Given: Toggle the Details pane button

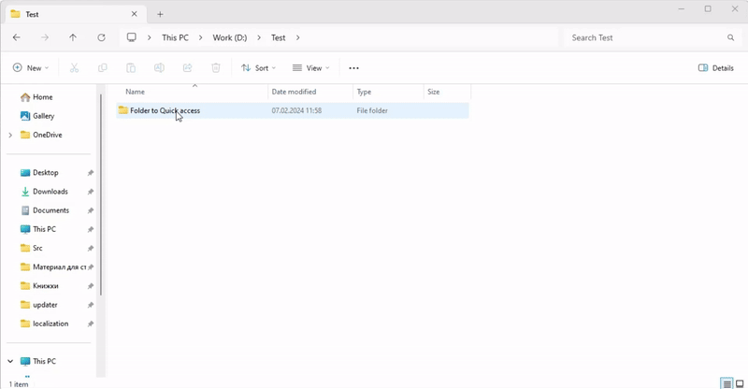Looking at the screenshot, I should [x=716, y=68].
